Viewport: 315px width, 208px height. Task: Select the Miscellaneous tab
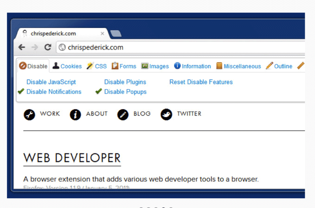point(239,66)
